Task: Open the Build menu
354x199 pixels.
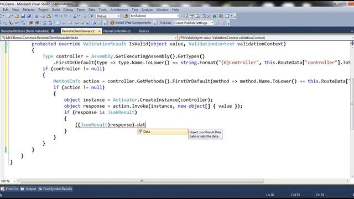Action: [x=56, y=10]
